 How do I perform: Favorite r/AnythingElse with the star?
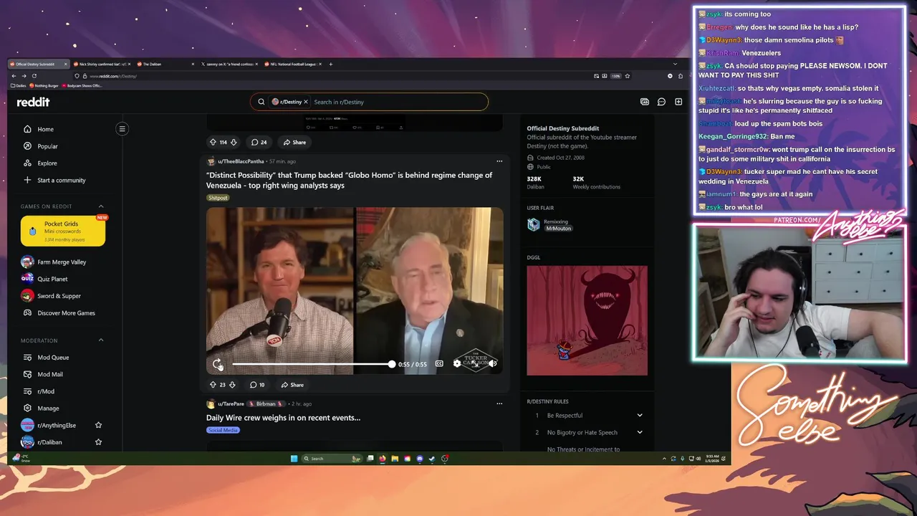(98, 426)
